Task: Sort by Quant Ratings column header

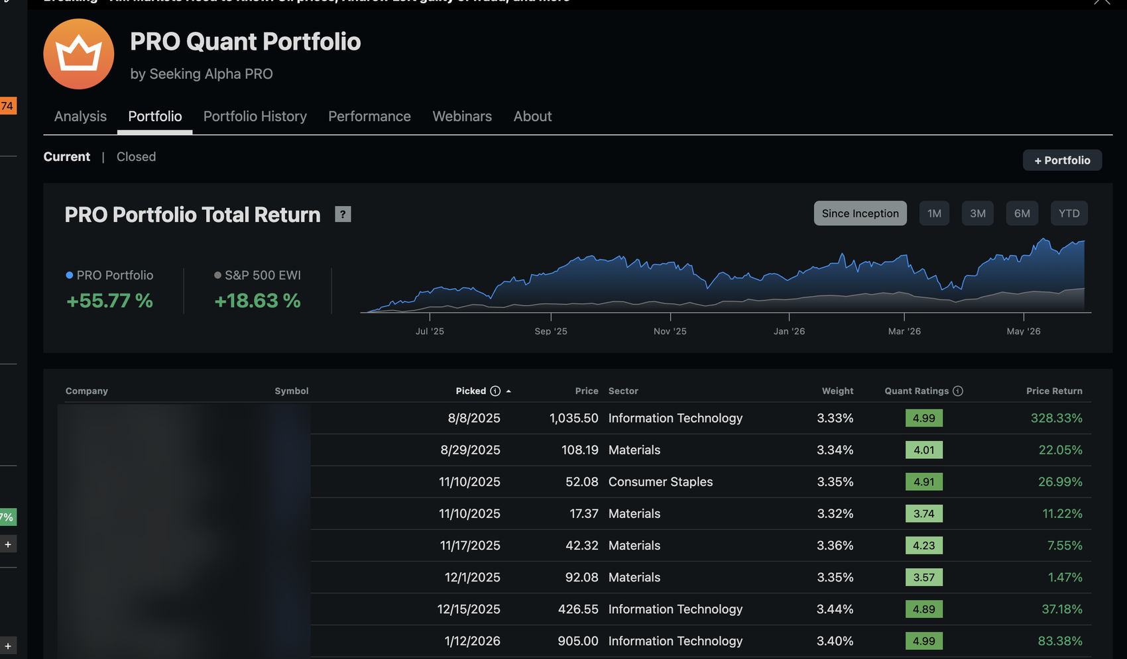Action: pyautogui.click(x=917, y=391)
